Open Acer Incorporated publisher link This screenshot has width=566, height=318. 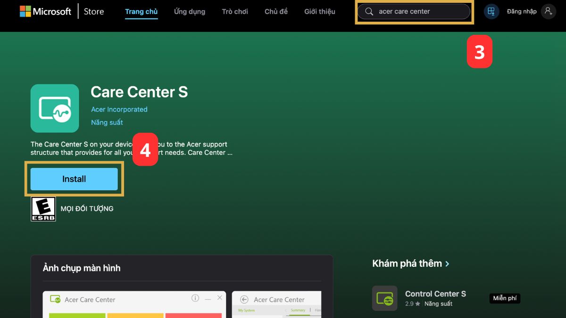(x=119, y=109)
